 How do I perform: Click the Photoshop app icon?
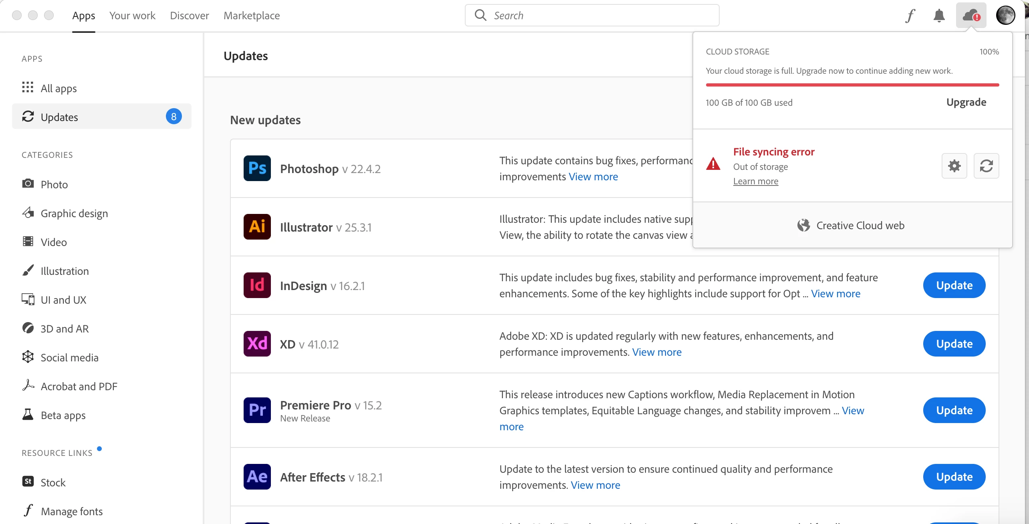(x=257, y=168)
